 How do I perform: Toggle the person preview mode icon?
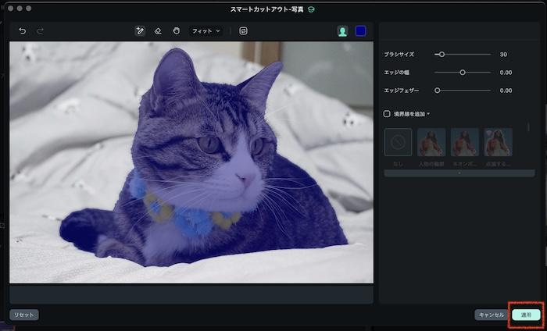[342, 31]
